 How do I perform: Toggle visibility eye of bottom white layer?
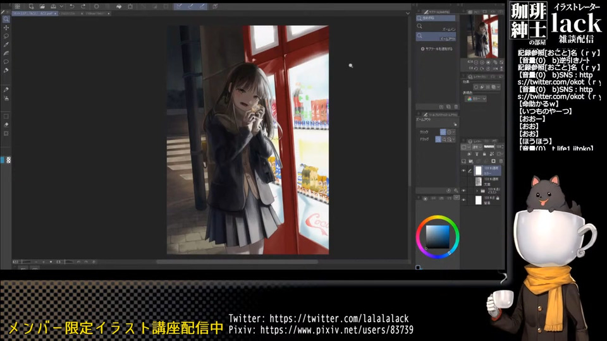(x=463, y=200)
